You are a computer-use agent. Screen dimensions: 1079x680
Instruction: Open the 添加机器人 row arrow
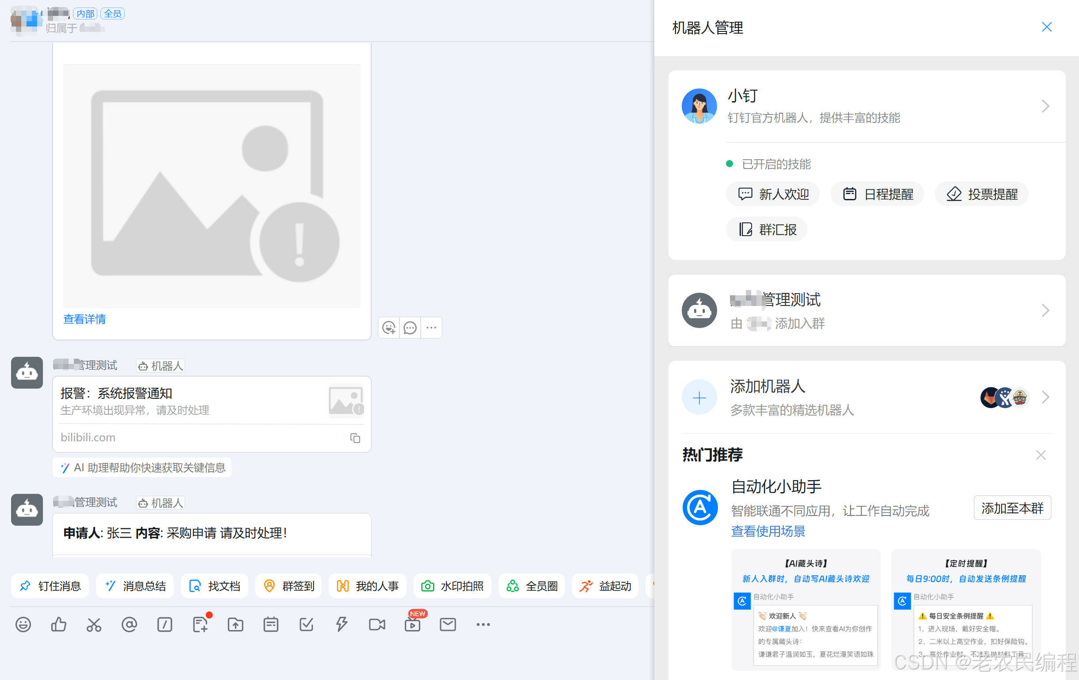[1045, 397]
